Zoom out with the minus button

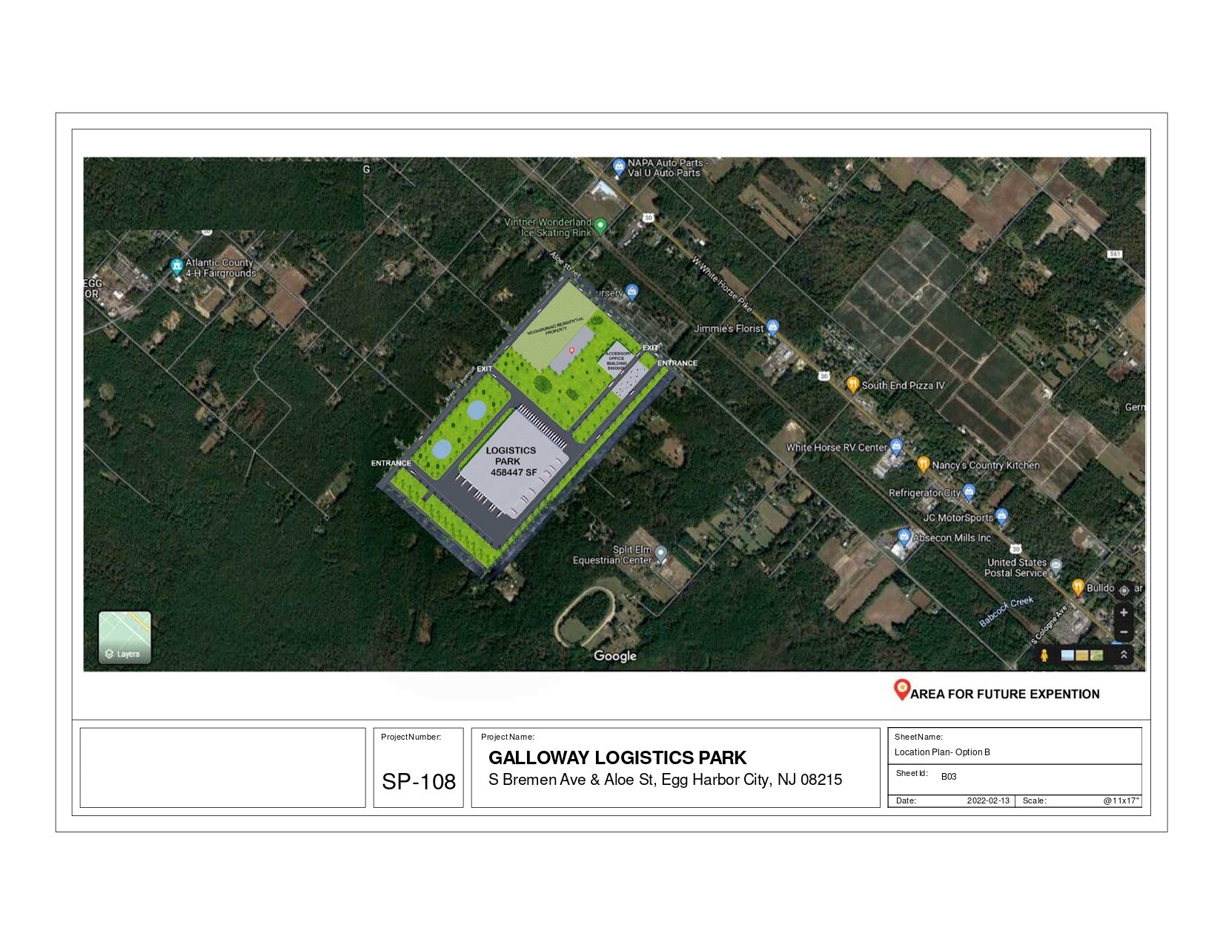click(x=1124, y=632)
